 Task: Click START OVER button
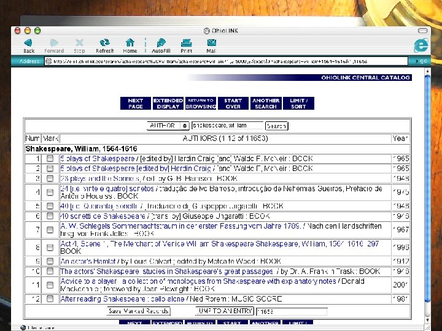click(x=233, y=104)
